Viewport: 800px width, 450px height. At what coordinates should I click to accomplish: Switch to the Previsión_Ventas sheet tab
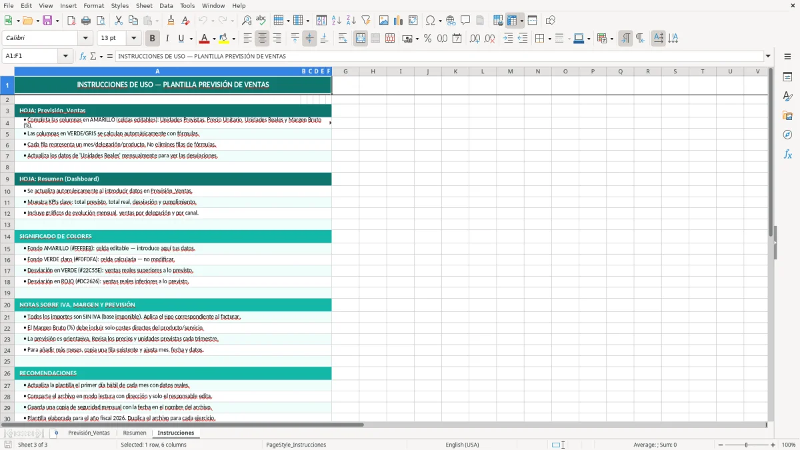[89, 433]
